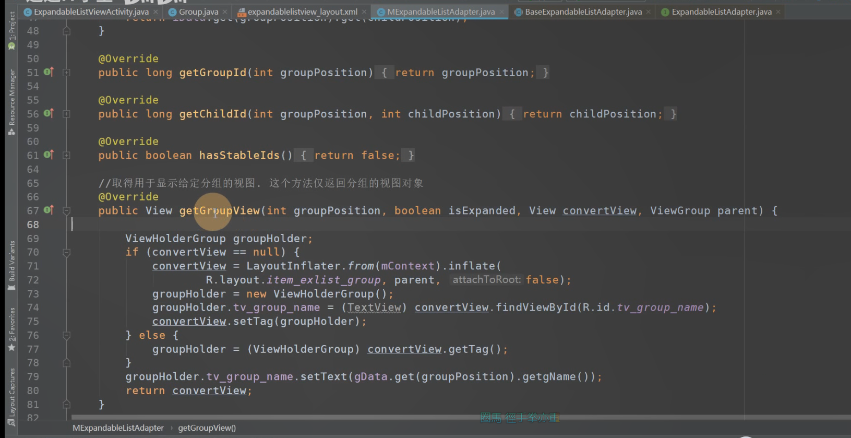Collapse the else block at line 76

(67, 336)
